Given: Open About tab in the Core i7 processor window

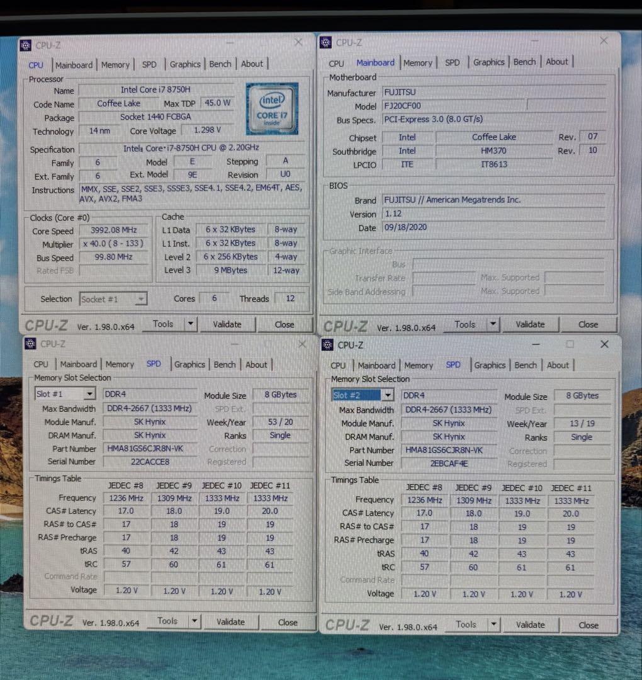Looking at the screenshot, I should [x=252, y=64].
